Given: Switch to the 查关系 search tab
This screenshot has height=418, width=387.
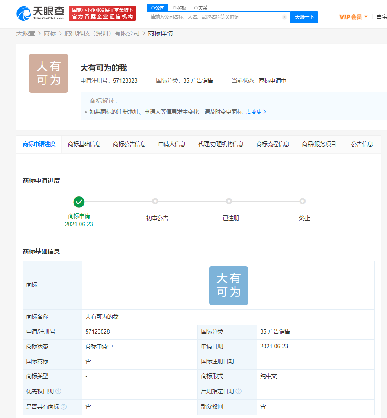Looking at the screenshot, I should pos(200,8).
